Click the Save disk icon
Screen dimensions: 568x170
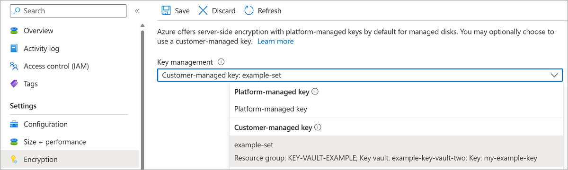pyautogui.click(x=166, y=10)
